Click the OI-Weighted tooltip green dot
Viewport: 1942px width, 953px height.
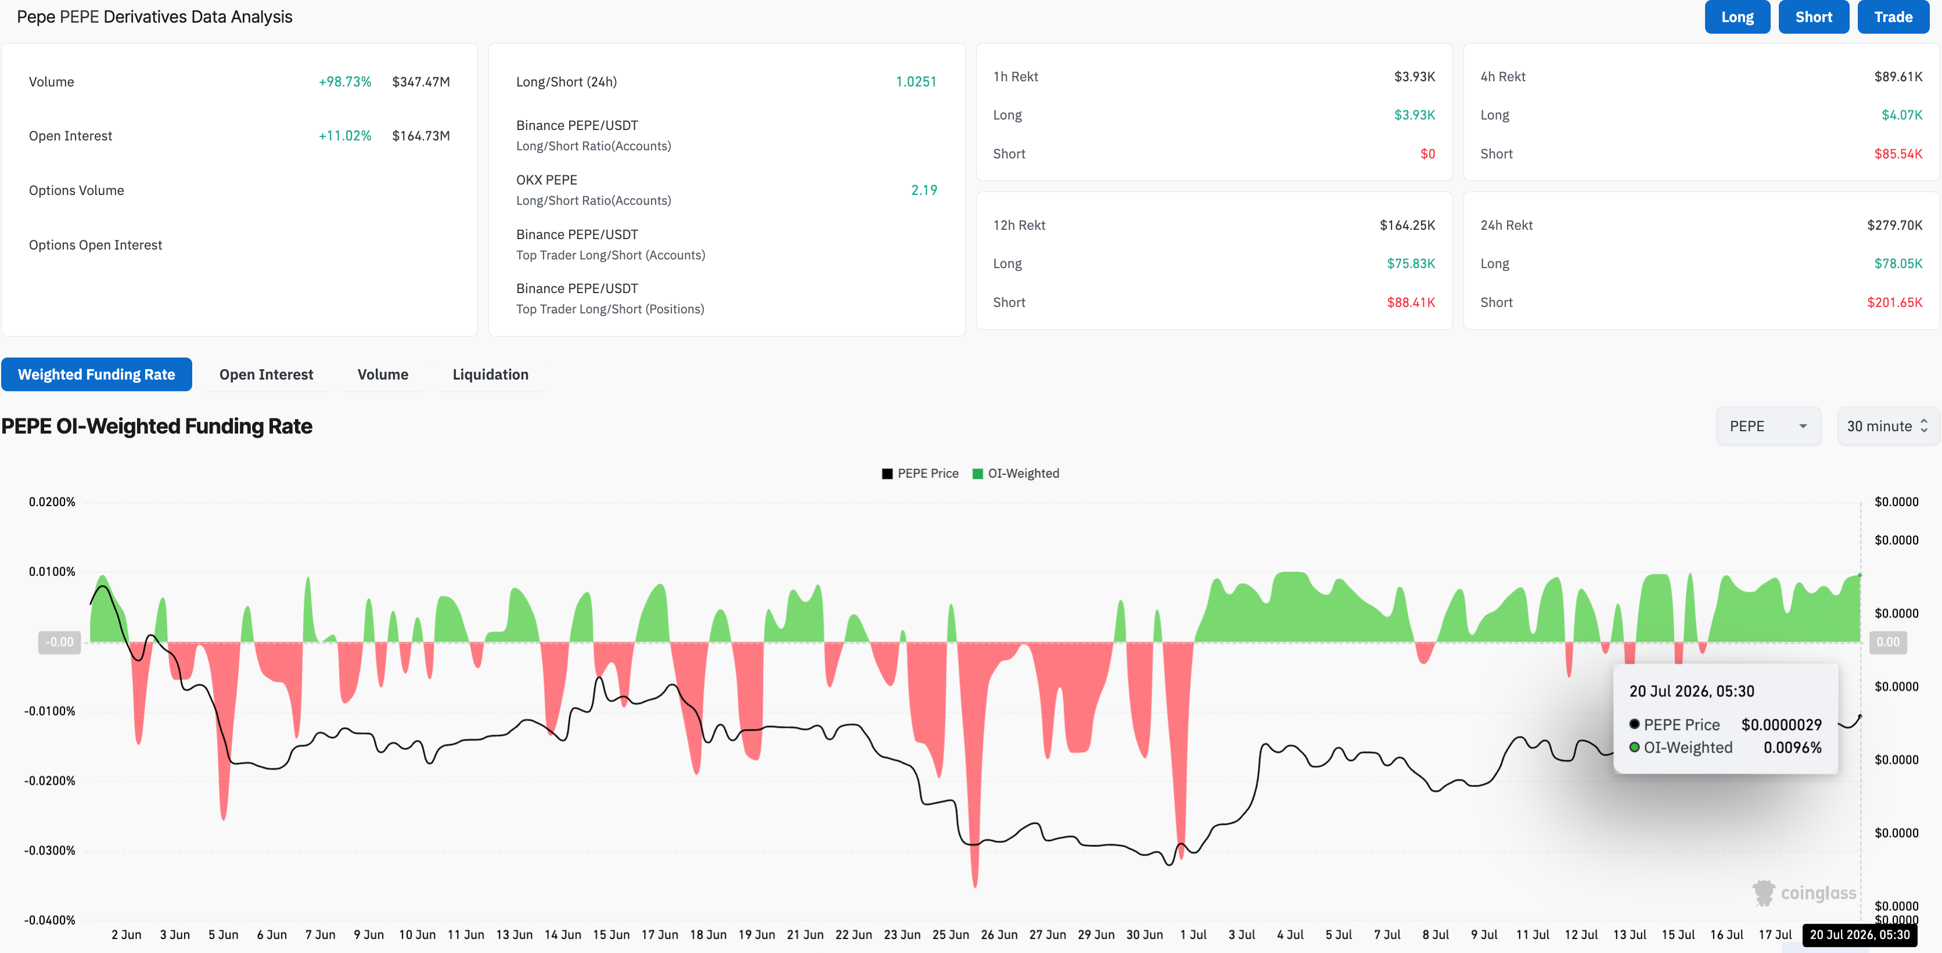[1634, 748]
